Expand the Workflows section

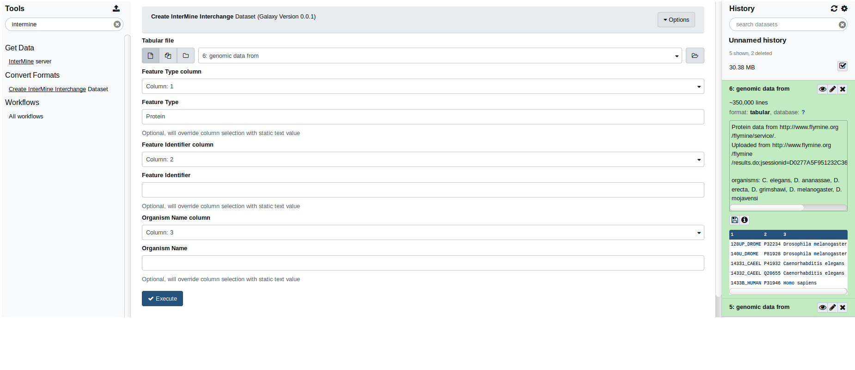click(22, 102)
